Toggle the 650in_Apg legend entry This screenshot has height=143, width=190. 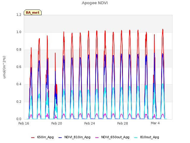(x=42, y=137)
